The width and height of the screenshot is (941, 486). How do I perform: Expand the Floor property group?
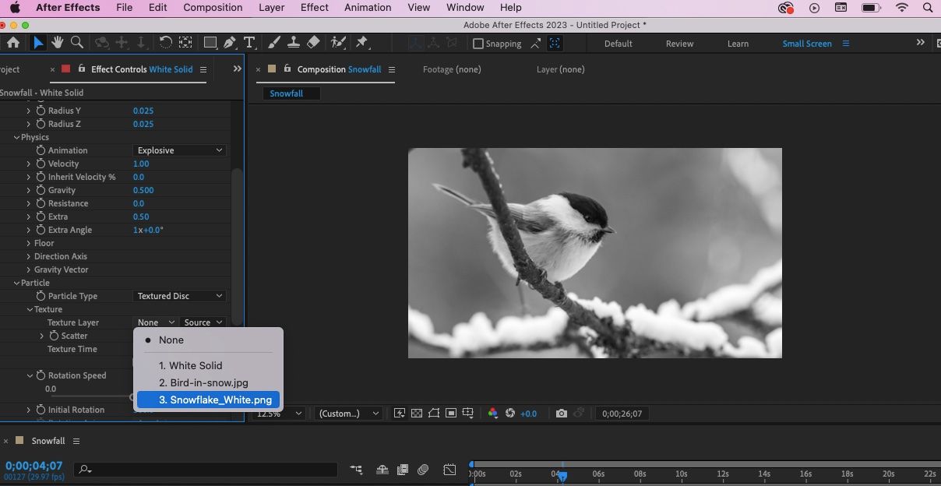click(29, 243)
